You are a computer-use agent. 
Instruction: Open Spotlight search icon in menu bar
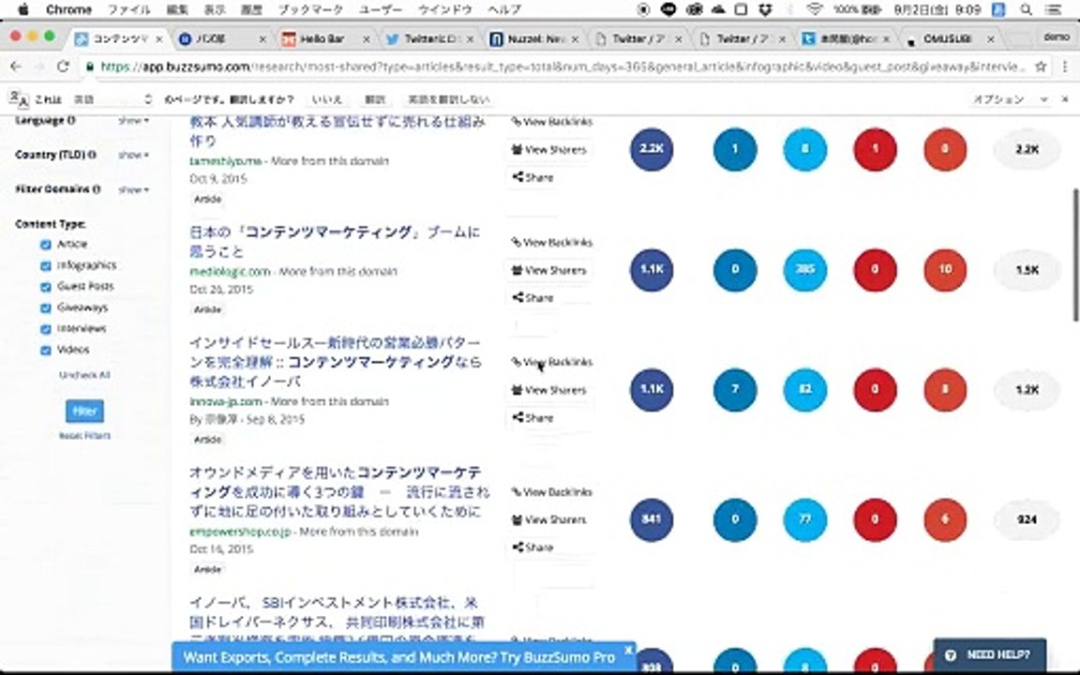click(x=1027, y=9)
